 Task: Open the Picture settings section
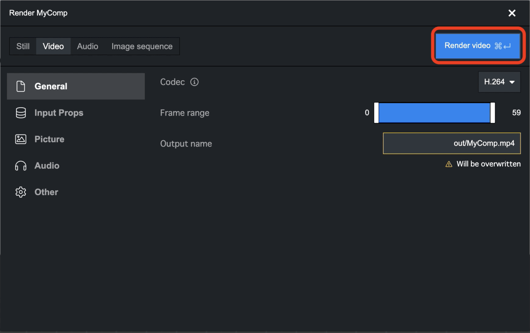49,139
